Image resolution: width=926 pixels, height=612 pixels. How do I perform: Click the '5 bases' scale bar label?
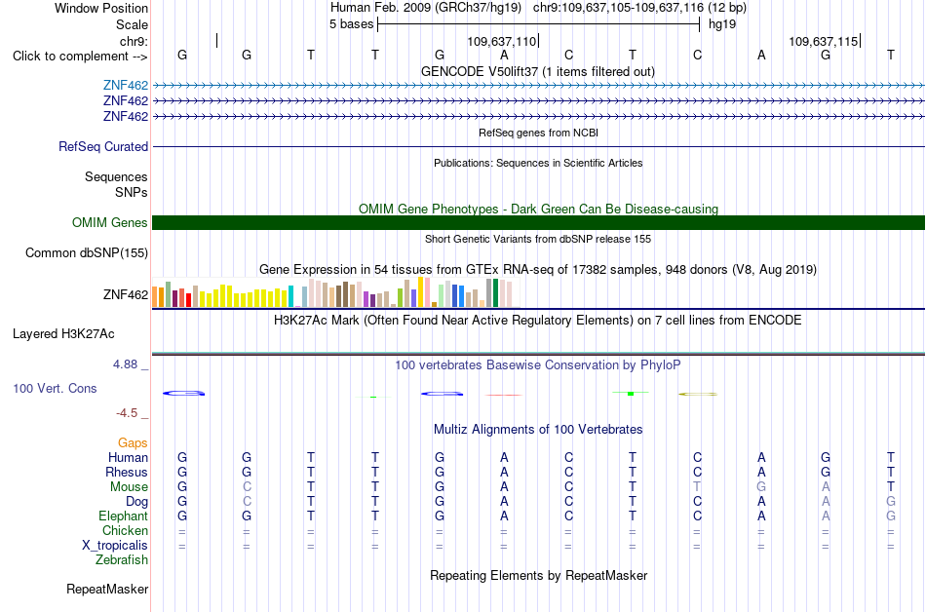[351, 24]
